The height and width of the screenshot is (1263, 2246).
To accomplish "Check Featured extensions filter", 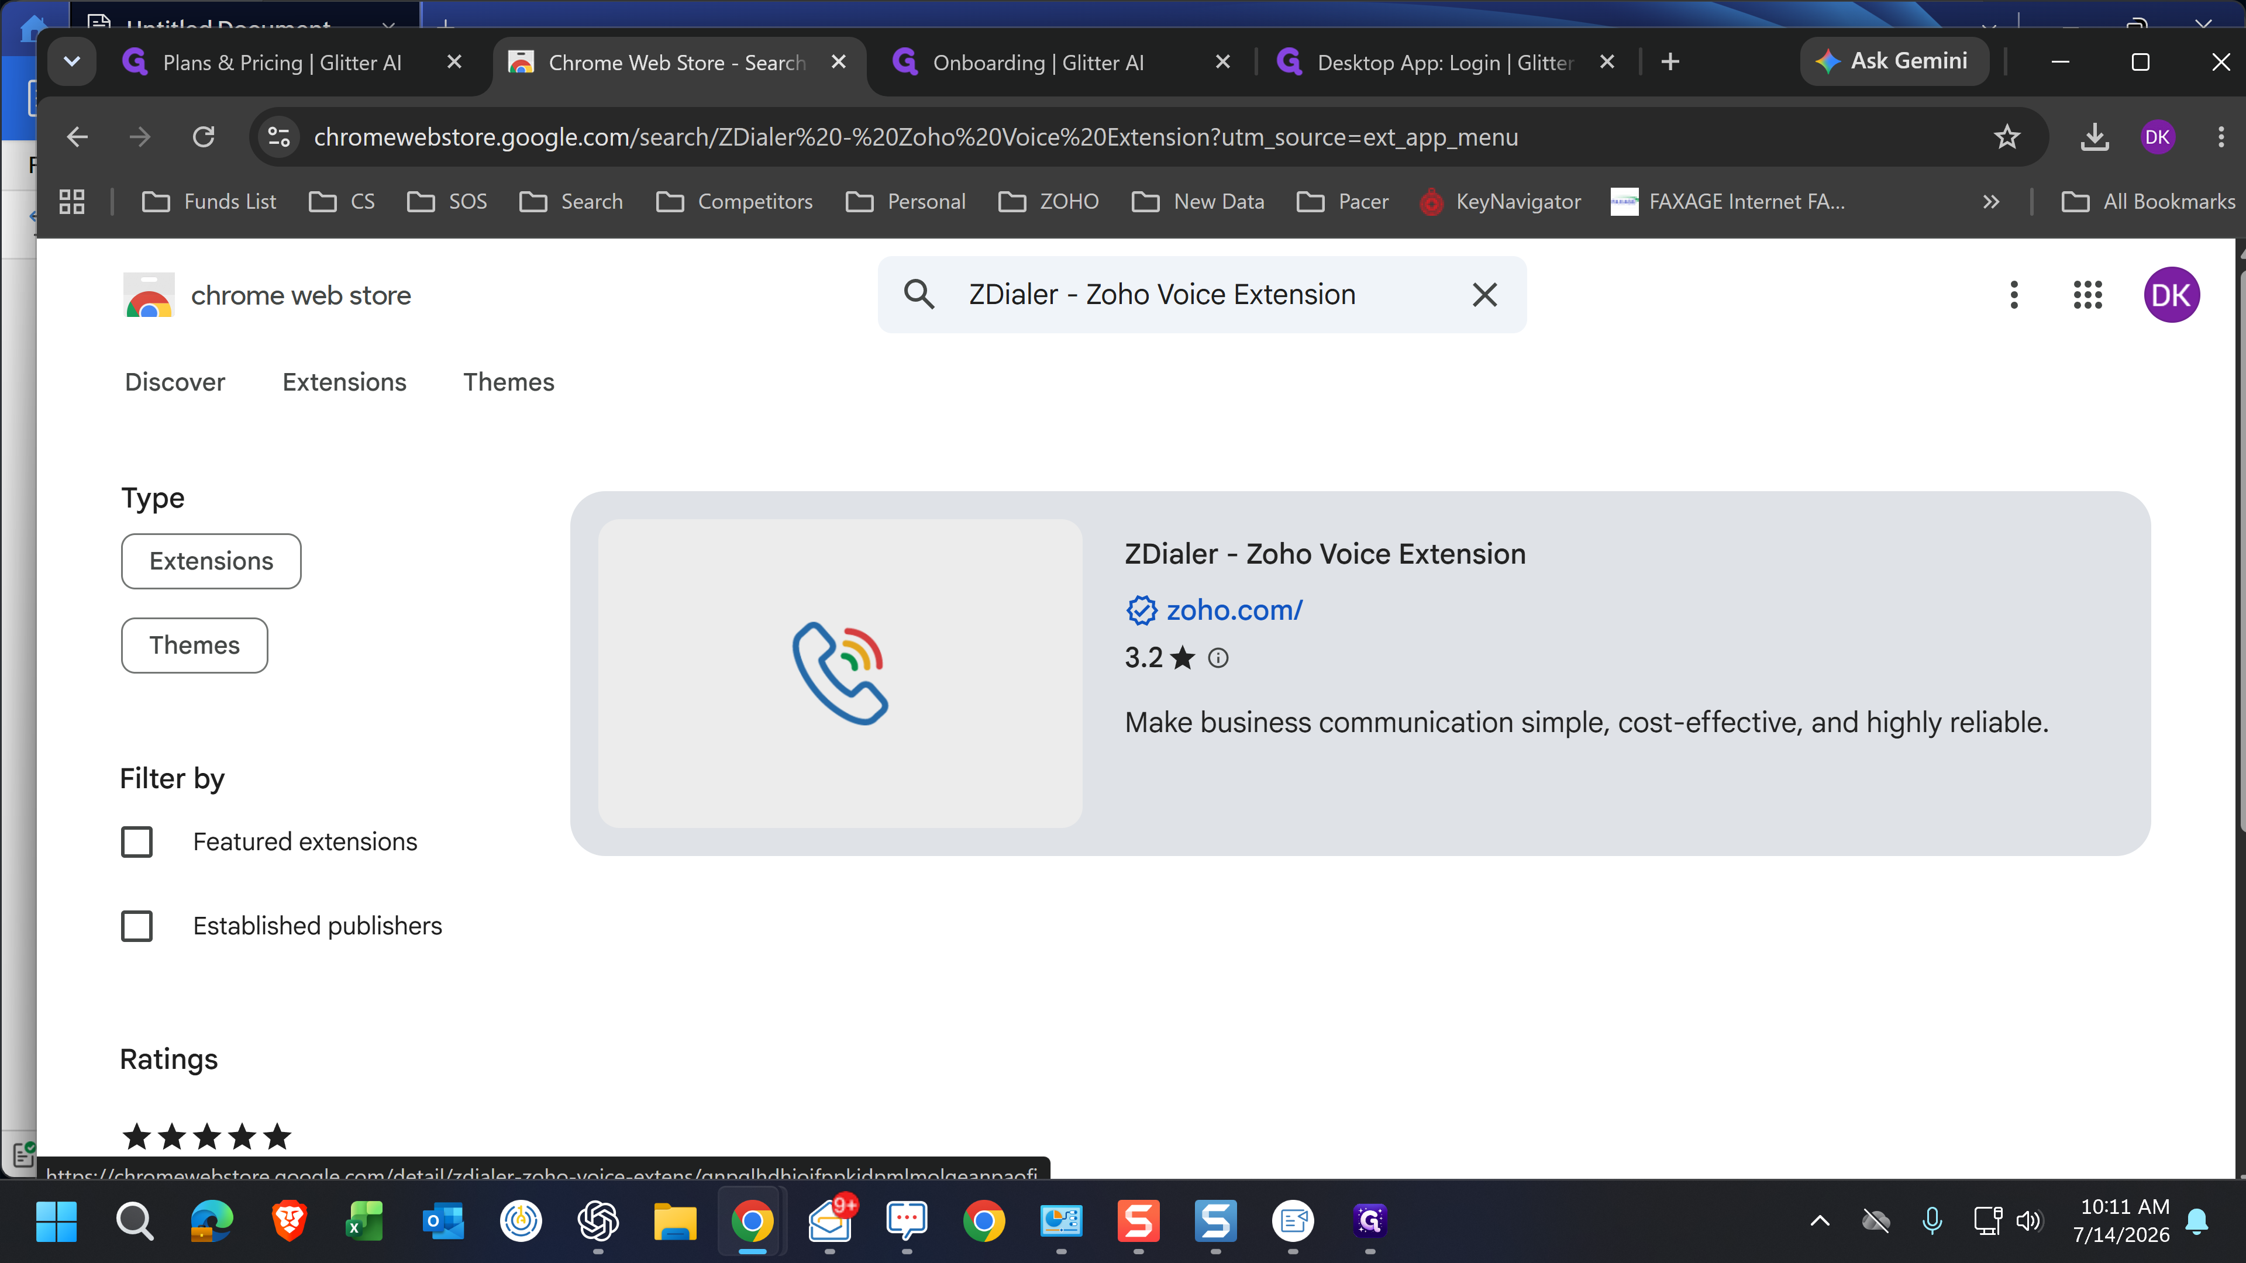I will (137, 842).
